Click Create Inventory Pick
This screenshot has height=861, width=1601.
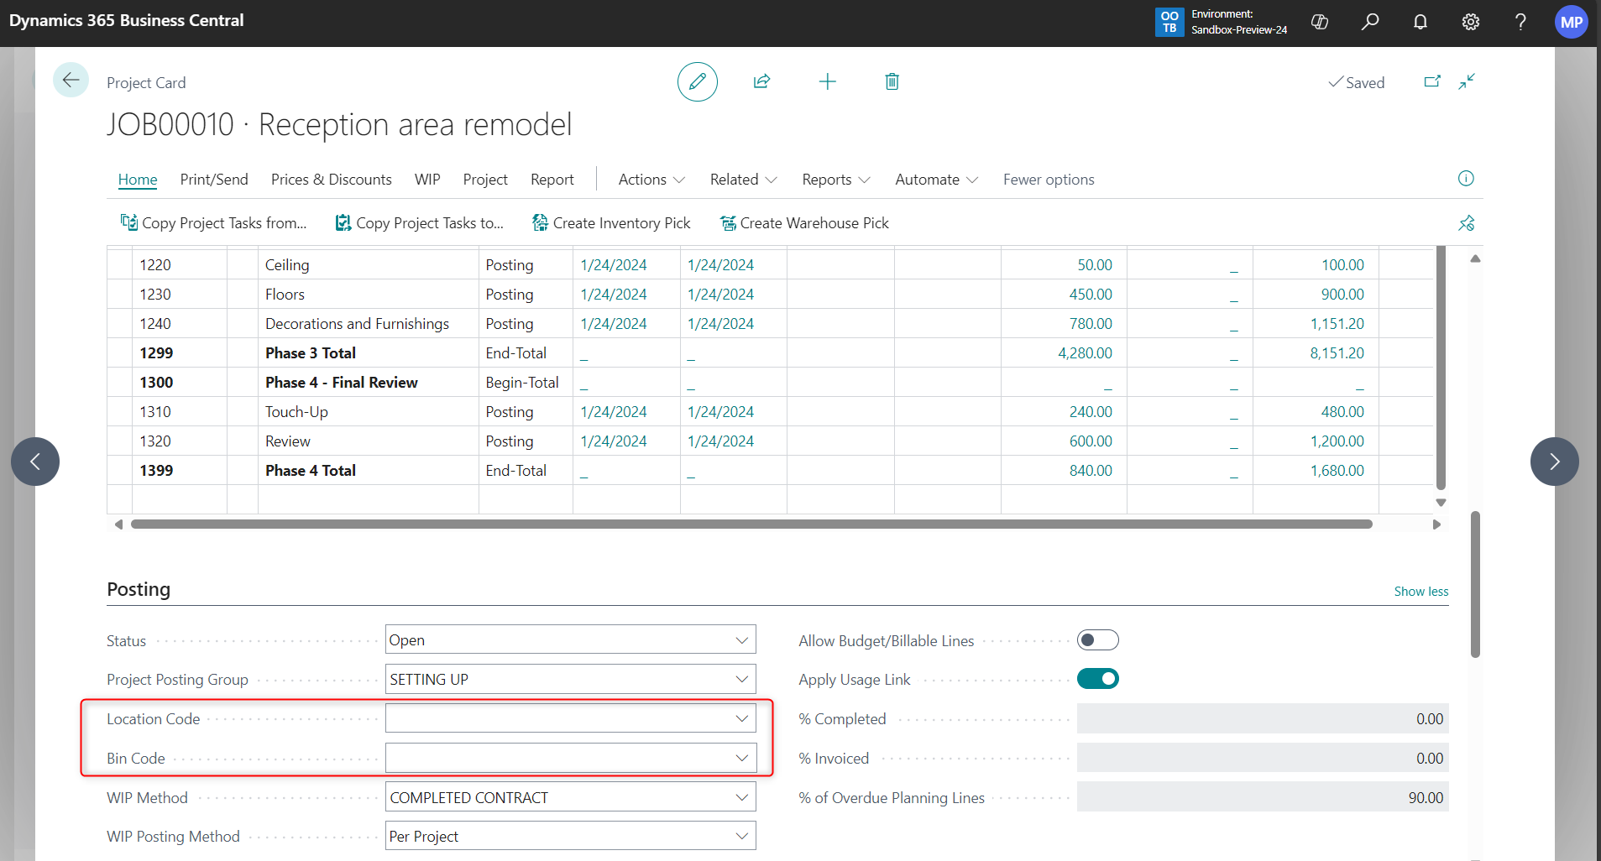tap(611, 223)
